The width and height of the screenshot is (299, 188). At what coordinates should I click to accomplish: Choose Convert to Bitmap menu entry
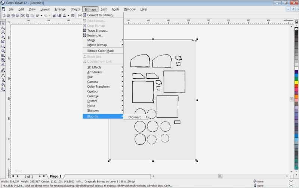click(x=103, y=15)
